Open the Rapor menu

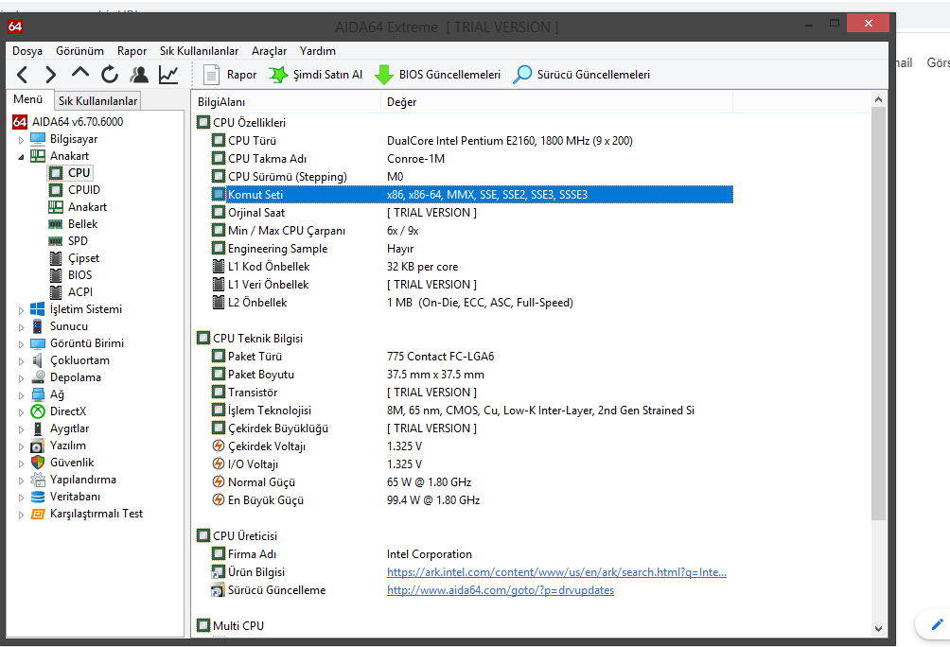click(x=132, y=51)
